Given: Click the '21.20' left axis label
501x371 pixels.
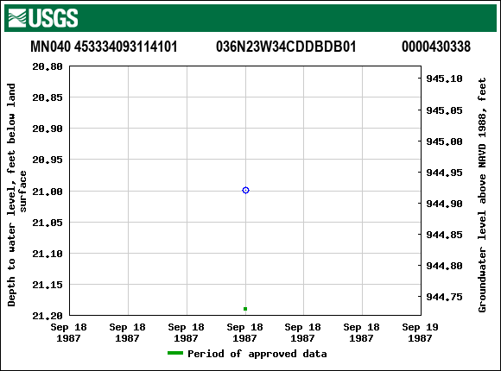Looking at the screenshot, I should [48, 316].
